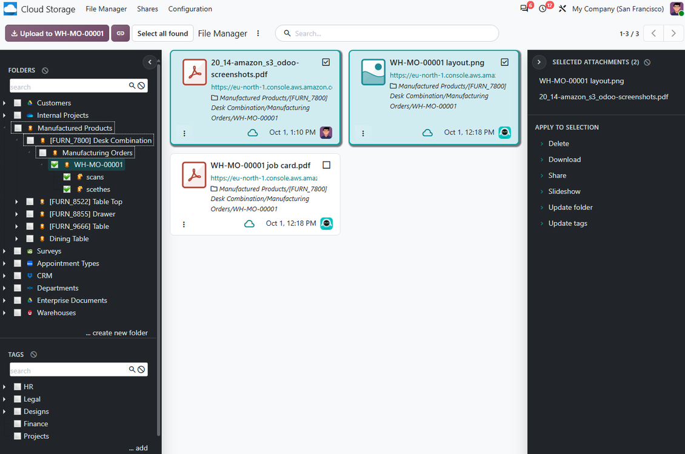Tick the Finance tag checkbox

click(18, 424)
